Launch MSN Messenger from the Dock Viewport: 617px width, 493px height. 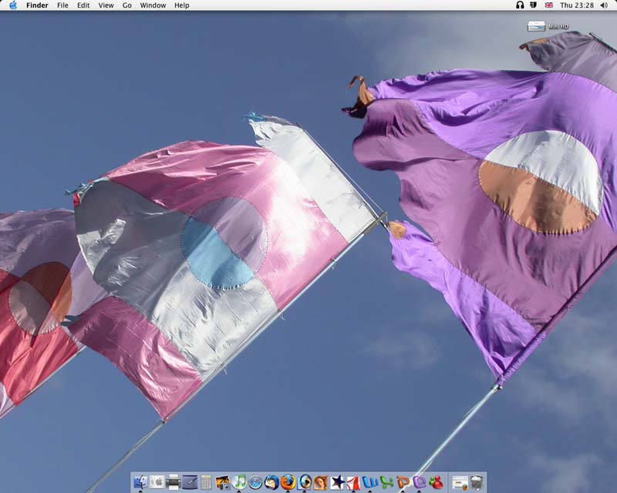click(x=436, y=482)
